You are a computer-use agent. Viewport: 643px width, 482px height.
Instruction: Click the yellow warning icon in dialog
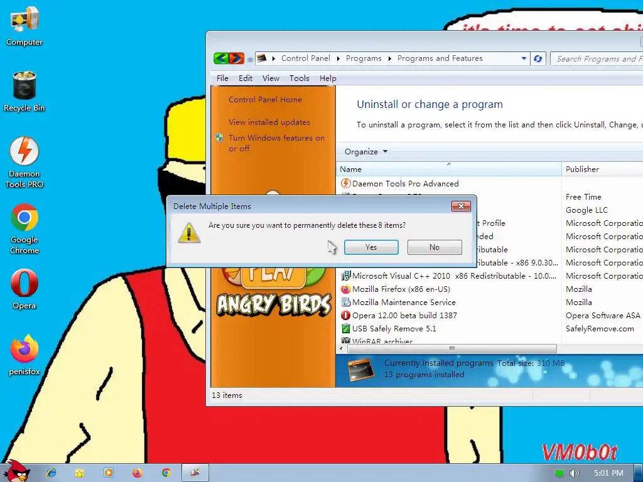tap(189, 233)
